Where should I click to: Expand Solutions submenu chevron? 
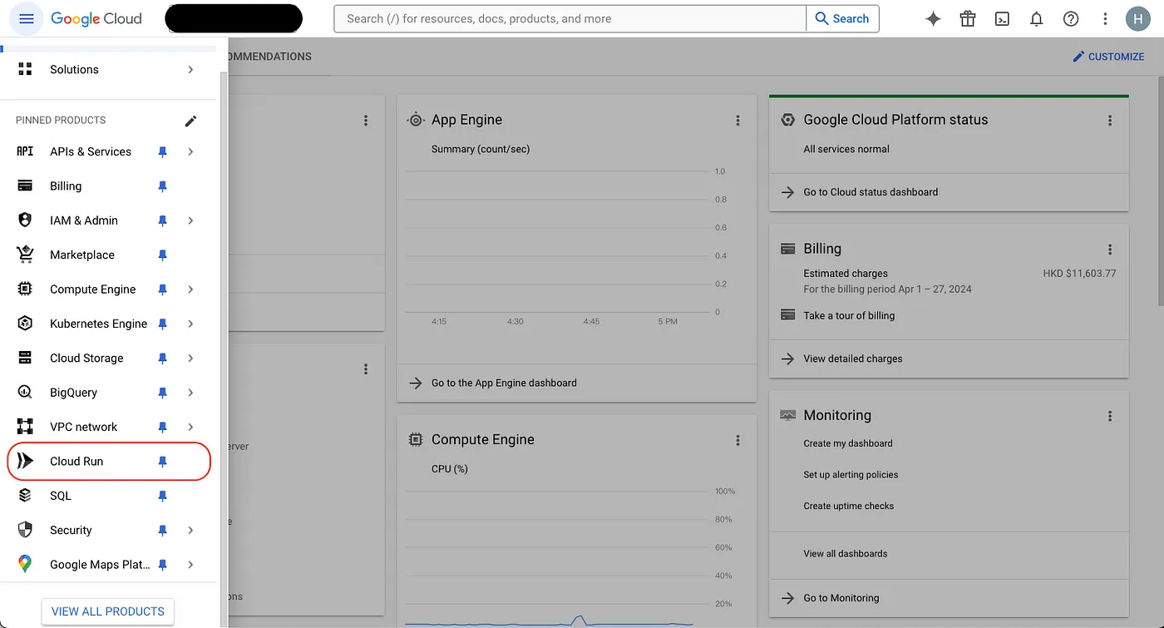coord(190,69)
